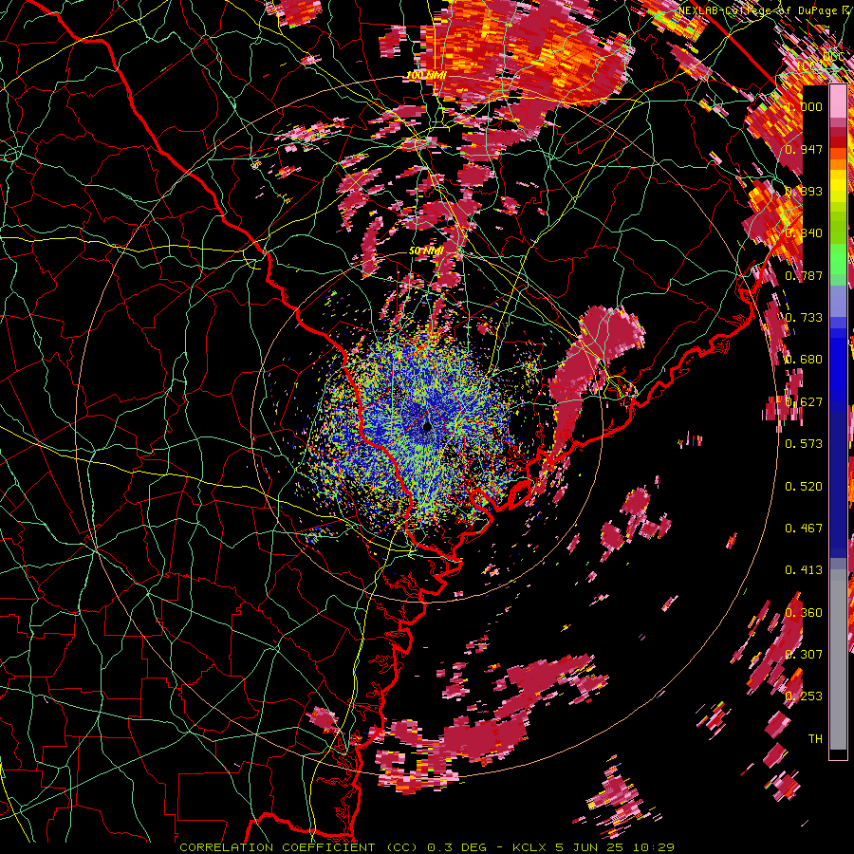
Task: Click the 0.360 color scale label
Action: click(804, 612)
